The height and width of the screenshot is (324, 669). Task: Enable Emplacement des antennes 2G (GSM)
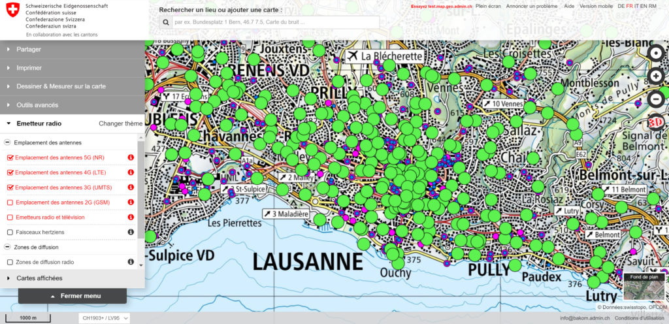[10, 202]
